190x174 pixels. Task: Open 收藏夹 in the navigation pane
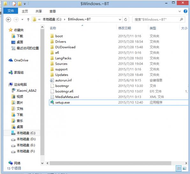pos(19,30)
